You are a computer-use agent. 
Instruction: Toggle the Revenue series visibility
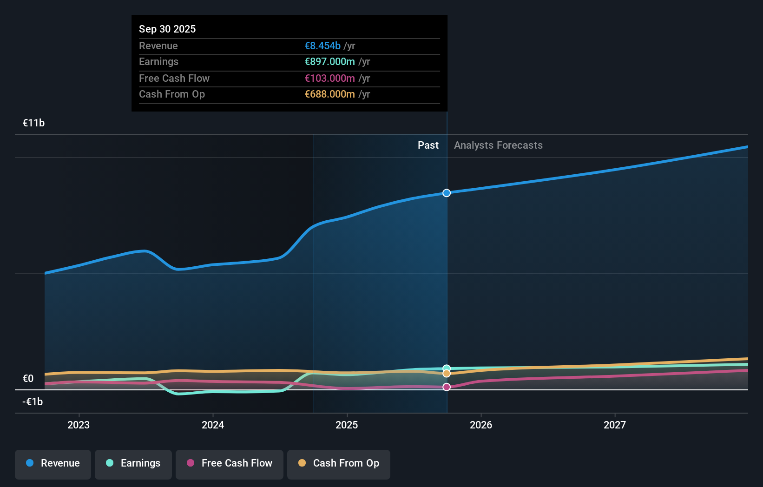[53, 463]
